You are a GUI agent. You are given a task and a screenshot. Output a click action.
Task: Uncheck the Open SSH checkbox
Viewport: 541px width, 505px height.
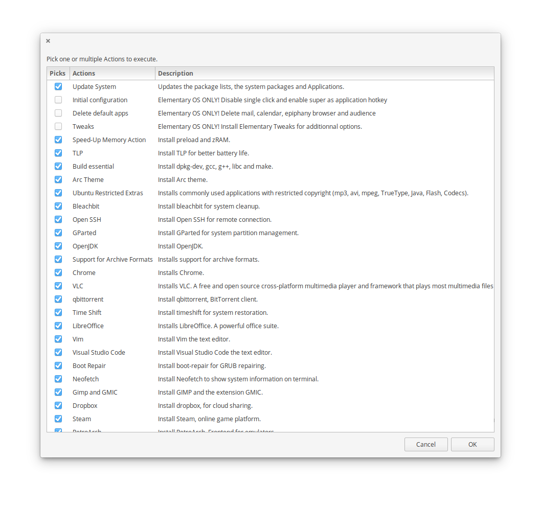[58, 219]
